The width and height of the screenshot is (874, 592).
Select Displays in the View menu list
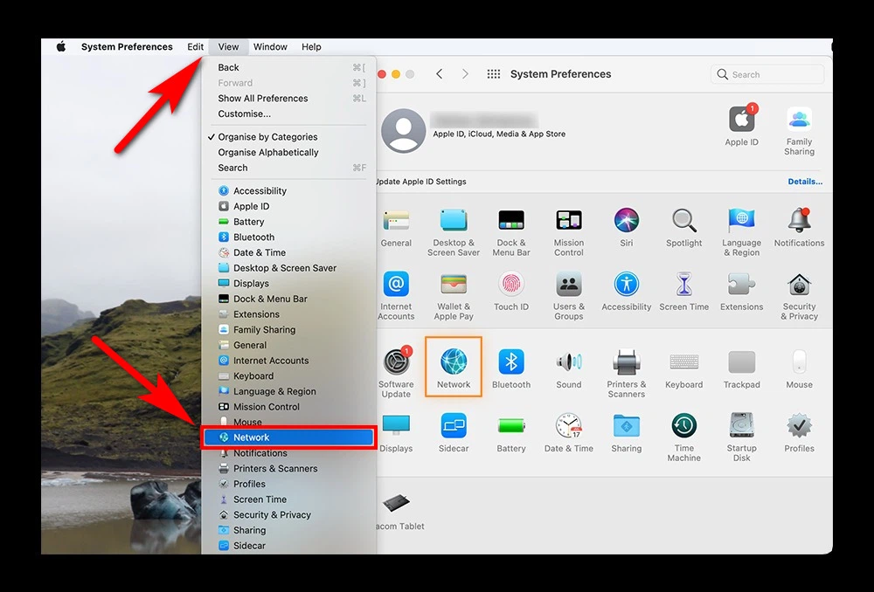288,284
